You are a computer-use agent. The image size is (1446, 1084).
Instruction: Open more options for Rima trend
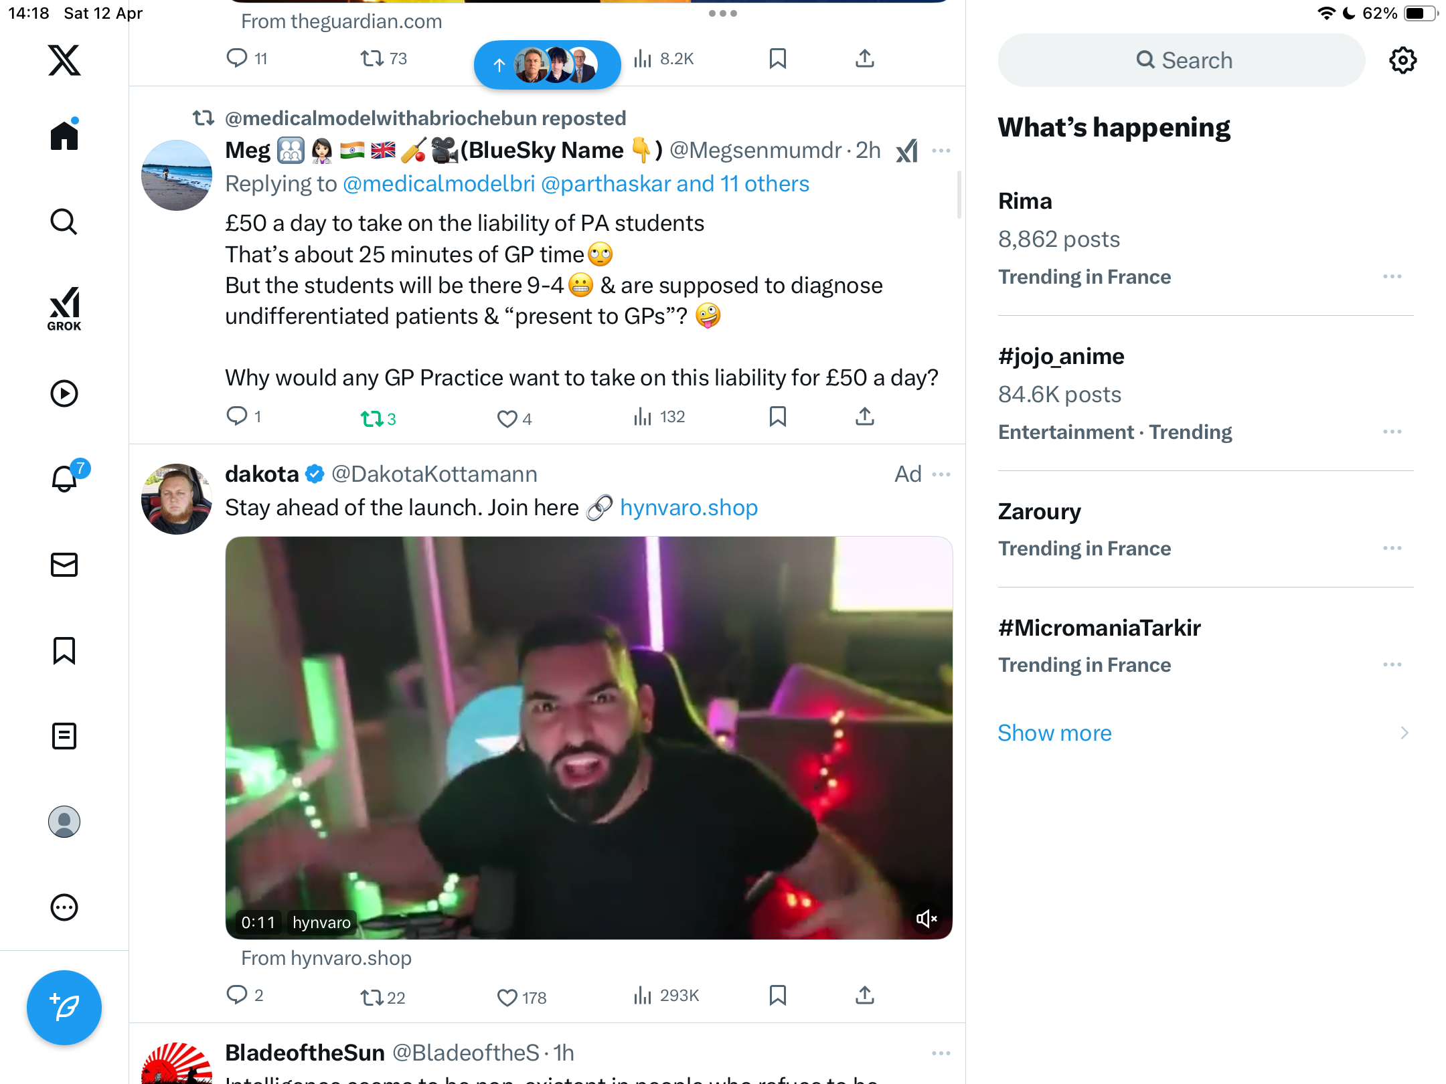(1392, 276)
